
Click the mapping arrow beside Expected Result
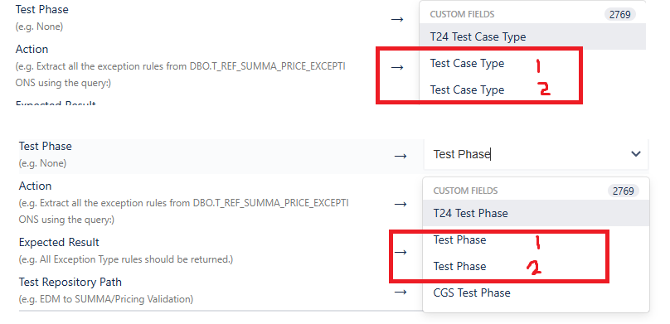click(401, 252)
